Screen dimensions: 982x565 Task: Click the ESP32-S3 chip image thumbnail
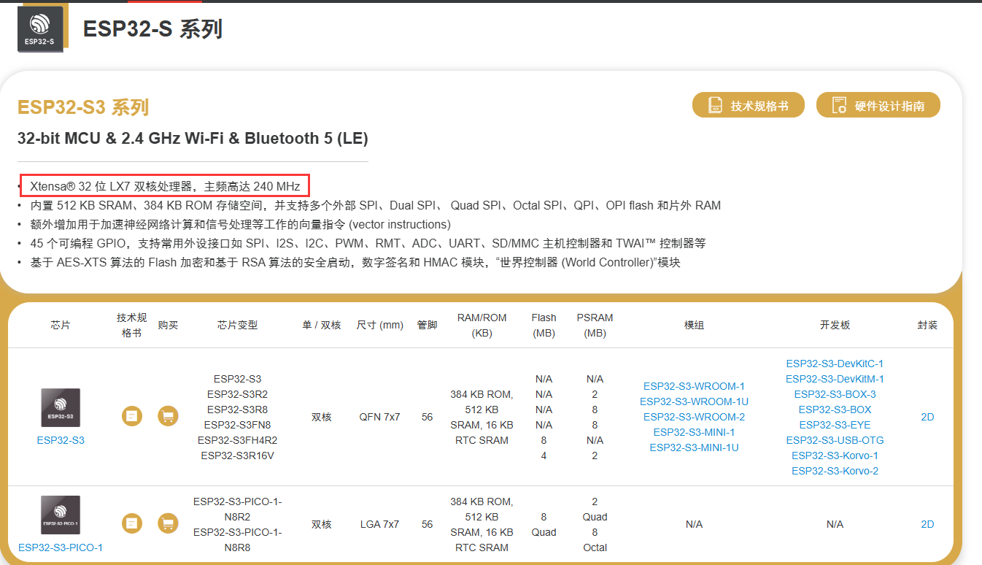(x=61, y=408)
